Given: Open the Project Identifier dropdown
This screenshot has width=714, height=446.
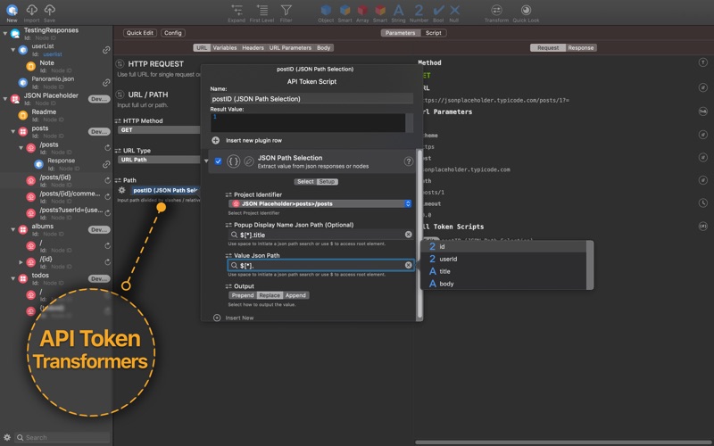Looking at the screenshot, I should (320, 204).
